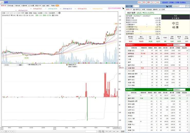190x133 pixels.
Task: Set the chart range to 3月
Action: (106, 131)
